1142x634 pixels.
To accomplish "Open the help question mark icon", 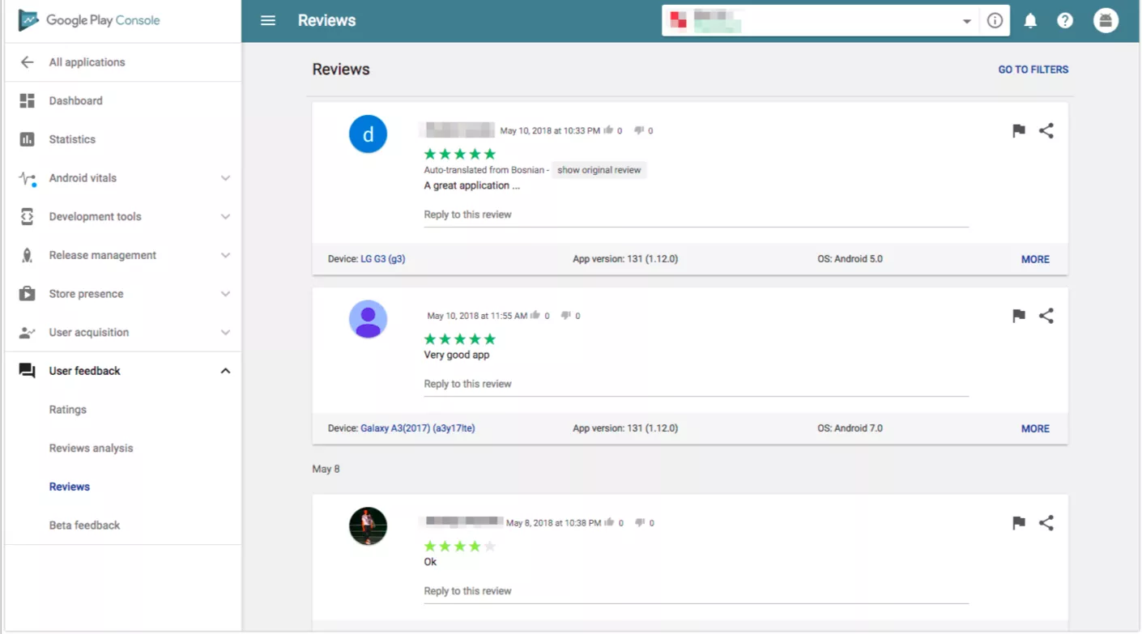I will point(1065,21).
